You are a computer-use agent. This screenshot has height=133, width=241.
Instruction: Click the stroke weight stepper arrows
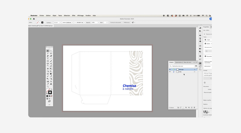(53, 22)
